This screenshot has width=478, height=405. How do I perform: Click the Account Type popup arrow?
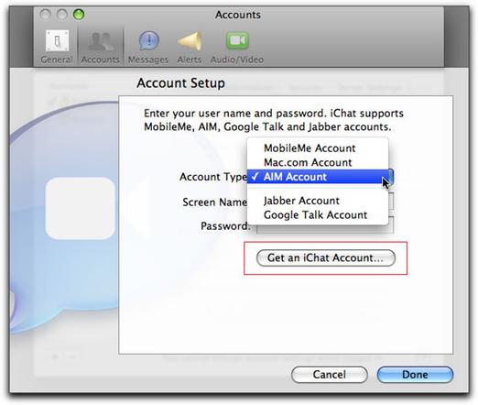(391, 177)
